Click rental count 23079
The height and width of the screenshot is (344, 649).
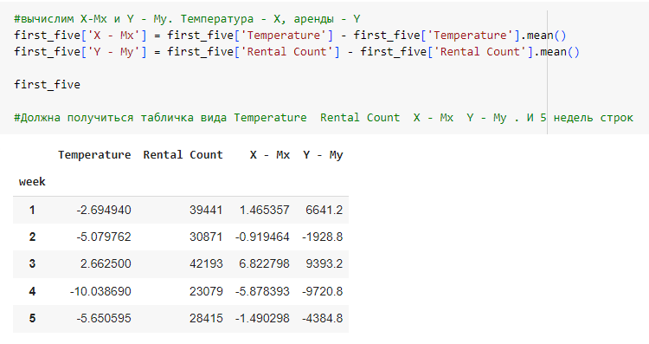[206, 291]
